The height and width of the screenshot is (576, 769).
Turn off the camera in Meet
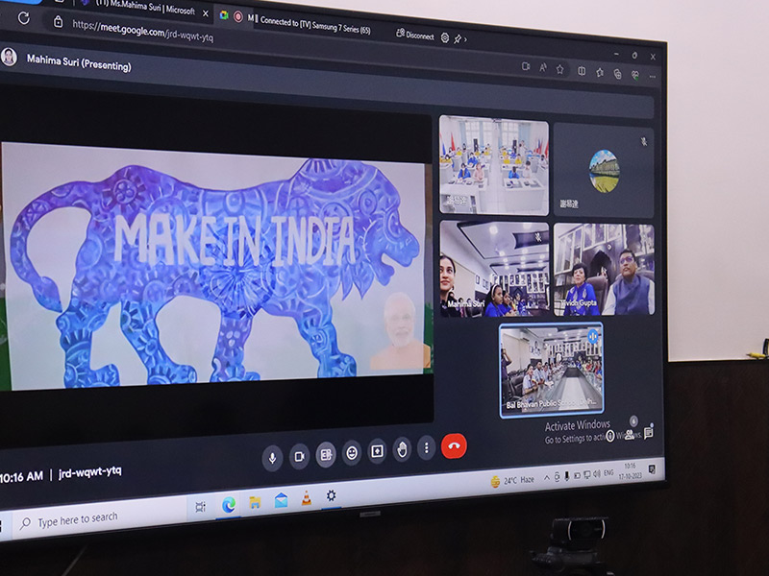pyautogui.click(x=299, y=456)
